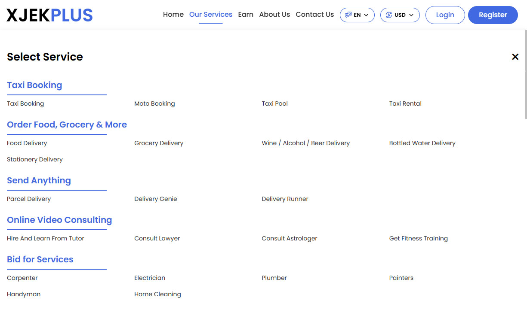Expand the EN language dropdown

pos(357,15)
